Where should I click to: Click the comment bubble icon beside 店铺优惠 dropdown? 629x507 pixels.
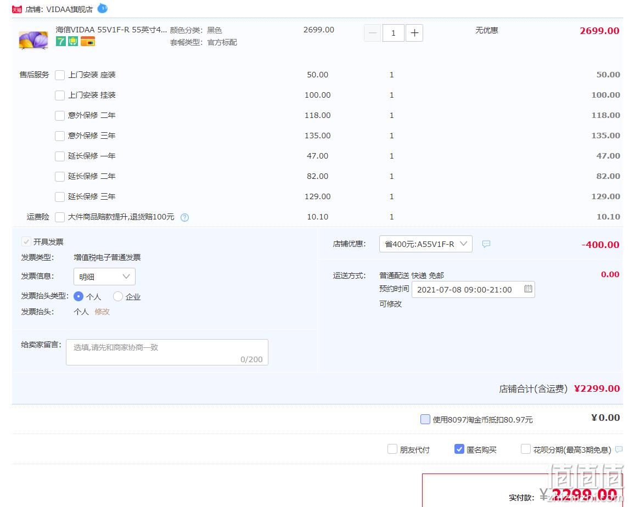point(486,244)
